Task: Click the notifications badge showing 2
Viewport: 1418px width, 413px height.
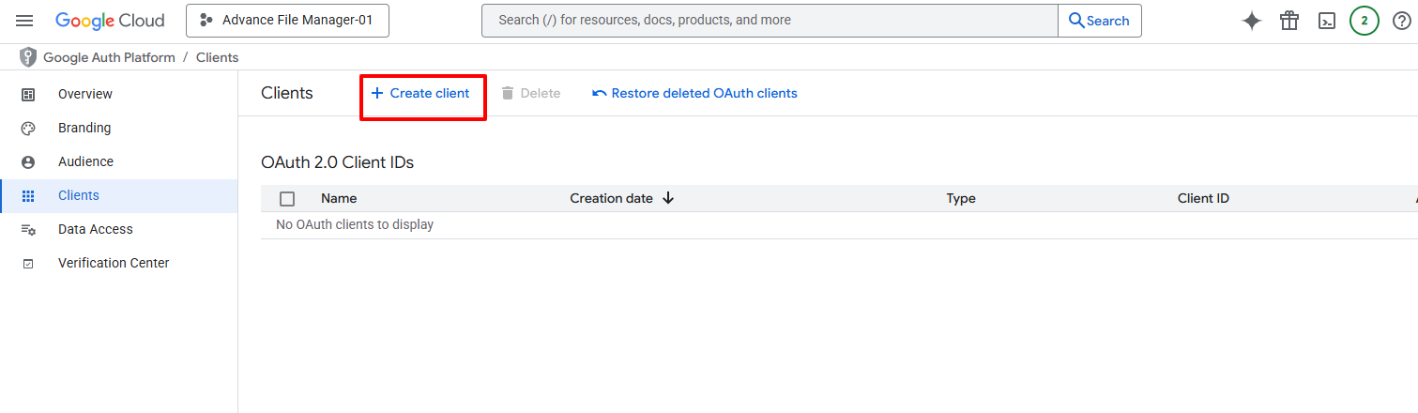Action: pos(1364,21)
